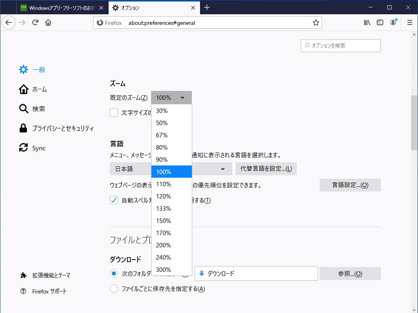Open Sync settings via the sync arrows icon

tap(23, 148)
